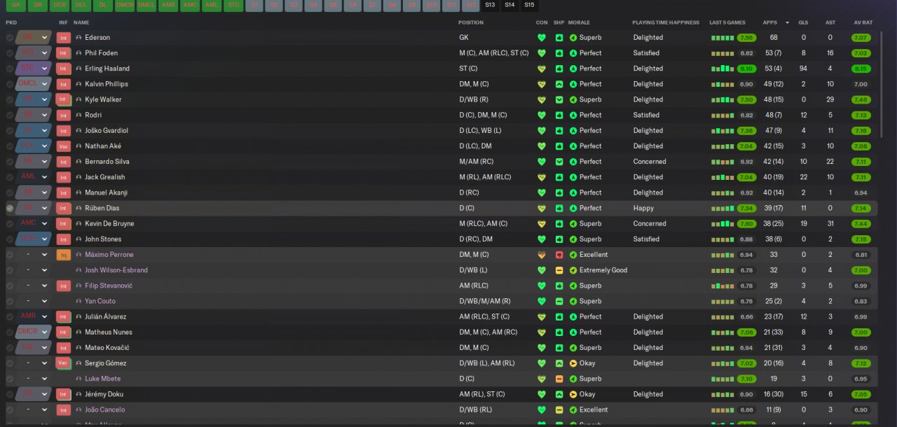Open the DMCL pick dropdown for Kalvin Phillips
Screen dimensions: 897x427
pyautogui.click(x=34, y=84)
